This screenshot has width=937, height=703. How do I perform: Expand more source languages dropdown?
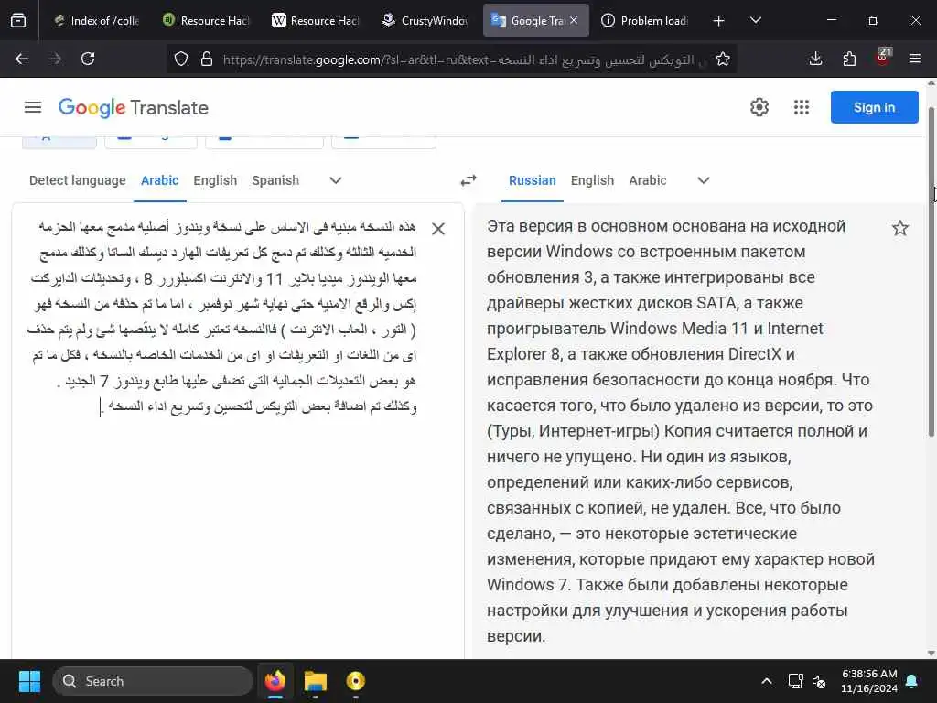click(x=336, y=180)
